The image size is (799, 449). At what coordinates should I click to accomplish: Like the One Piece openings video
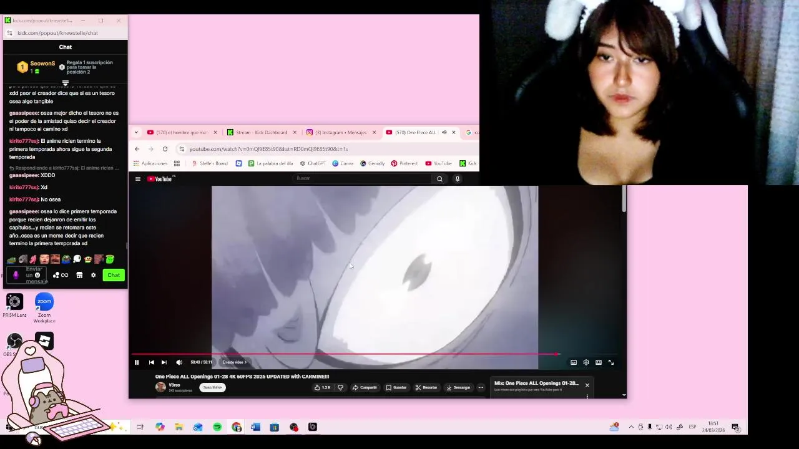pos(322,387)
